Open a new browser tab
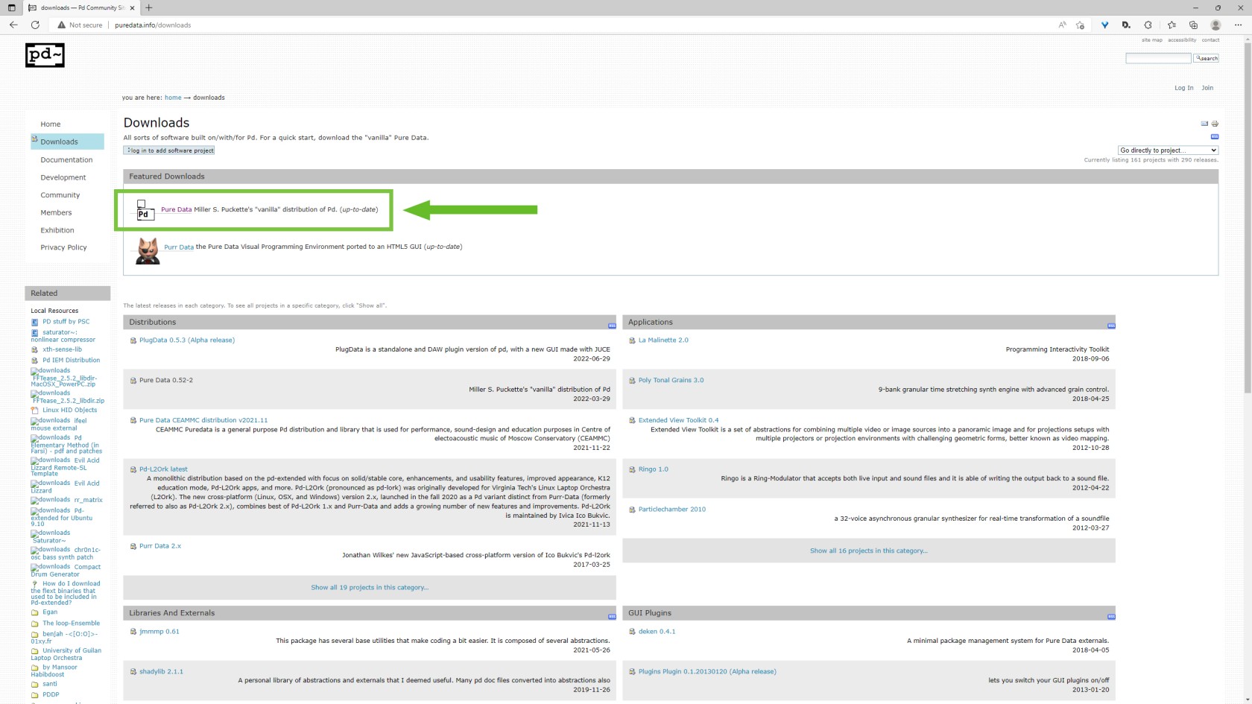Screen dimensions: 1252x704 (149, 7)
